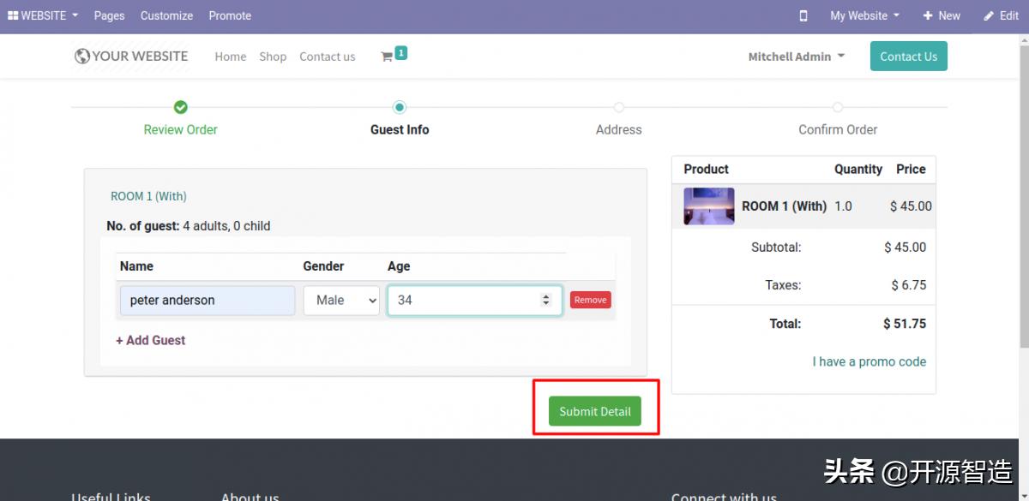This screenshot has width=1029, height=501.
Task: Remove the guest peter anderson
Action: click(590, 300)
